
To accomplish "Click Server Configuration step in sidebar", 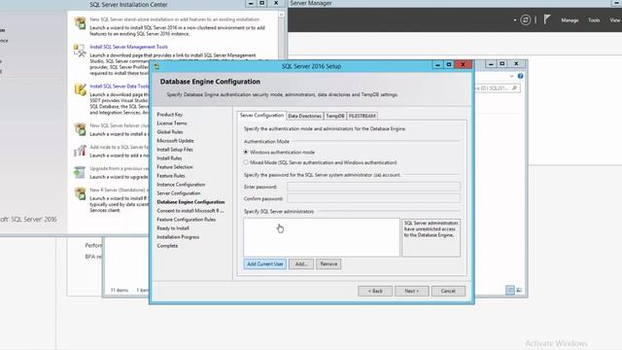I will click(179, 192).
